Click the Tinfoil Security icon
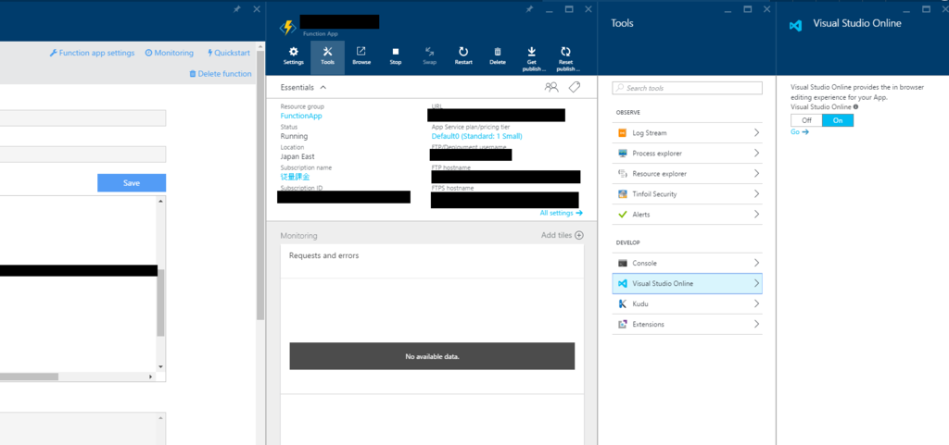The image size is (949, 445). pos(622,193)
